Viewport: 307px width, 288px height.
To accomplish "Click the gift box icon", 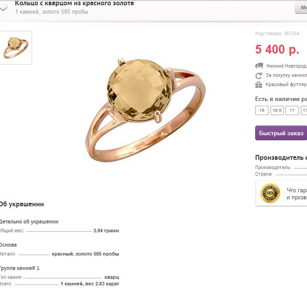I will coord(259,85).
